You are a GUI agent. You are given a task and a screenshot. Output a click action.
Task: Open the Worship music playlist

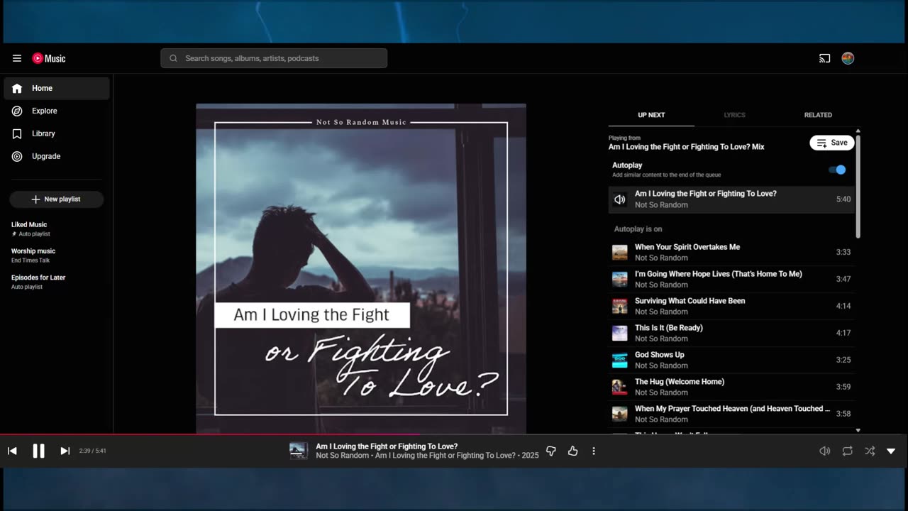click(33, 251)
